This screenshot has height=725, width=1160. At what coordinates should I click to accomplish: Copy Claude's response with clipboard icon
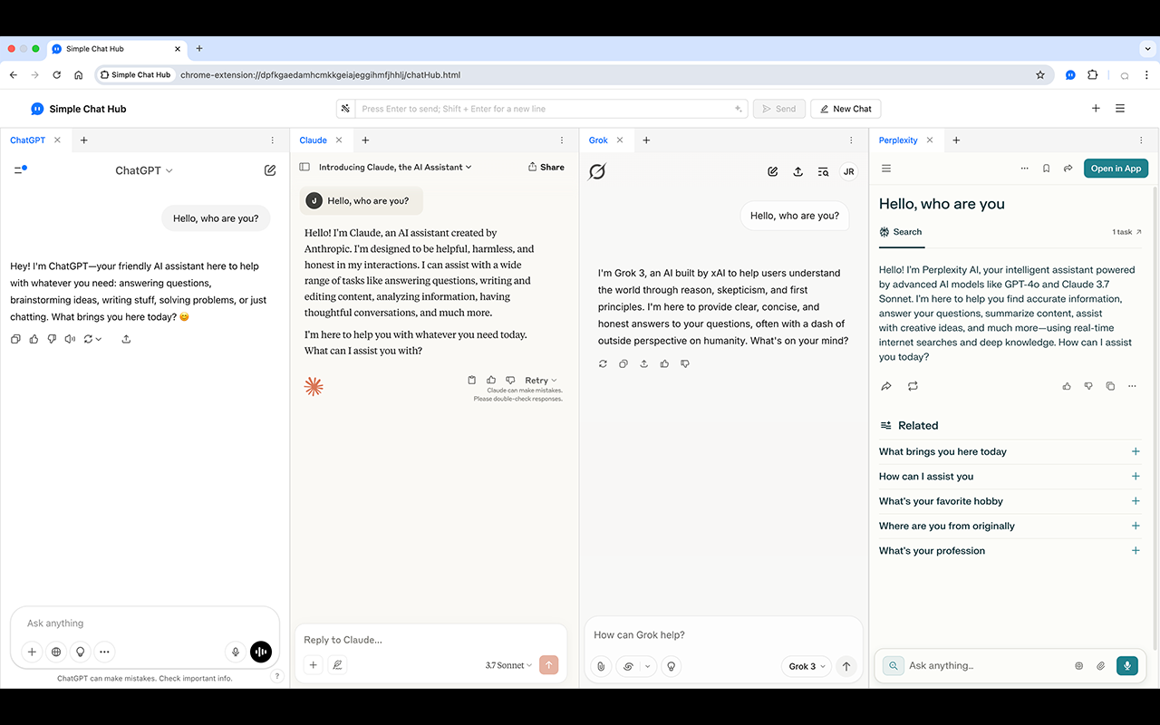click(472, 381)
